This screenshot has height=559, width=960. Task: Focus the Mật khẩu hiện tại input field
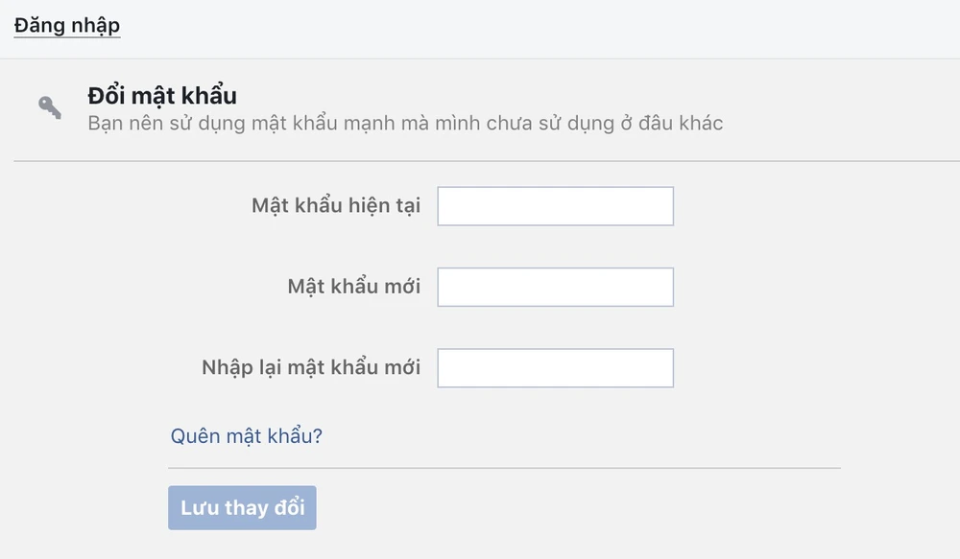(x=555, y=206)
